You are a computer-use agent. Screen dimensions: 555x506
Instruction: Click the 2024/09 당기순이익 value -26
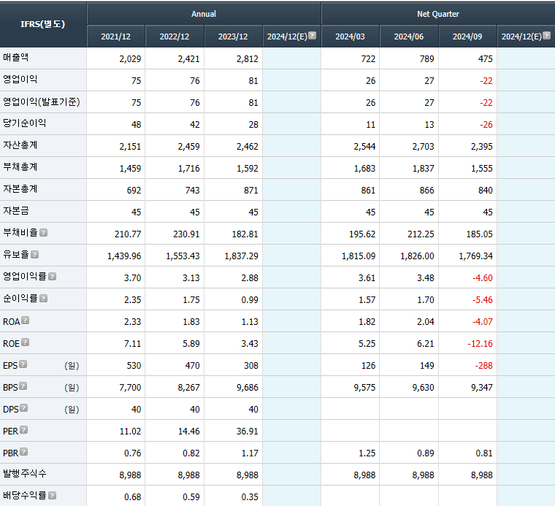point(486,125)
